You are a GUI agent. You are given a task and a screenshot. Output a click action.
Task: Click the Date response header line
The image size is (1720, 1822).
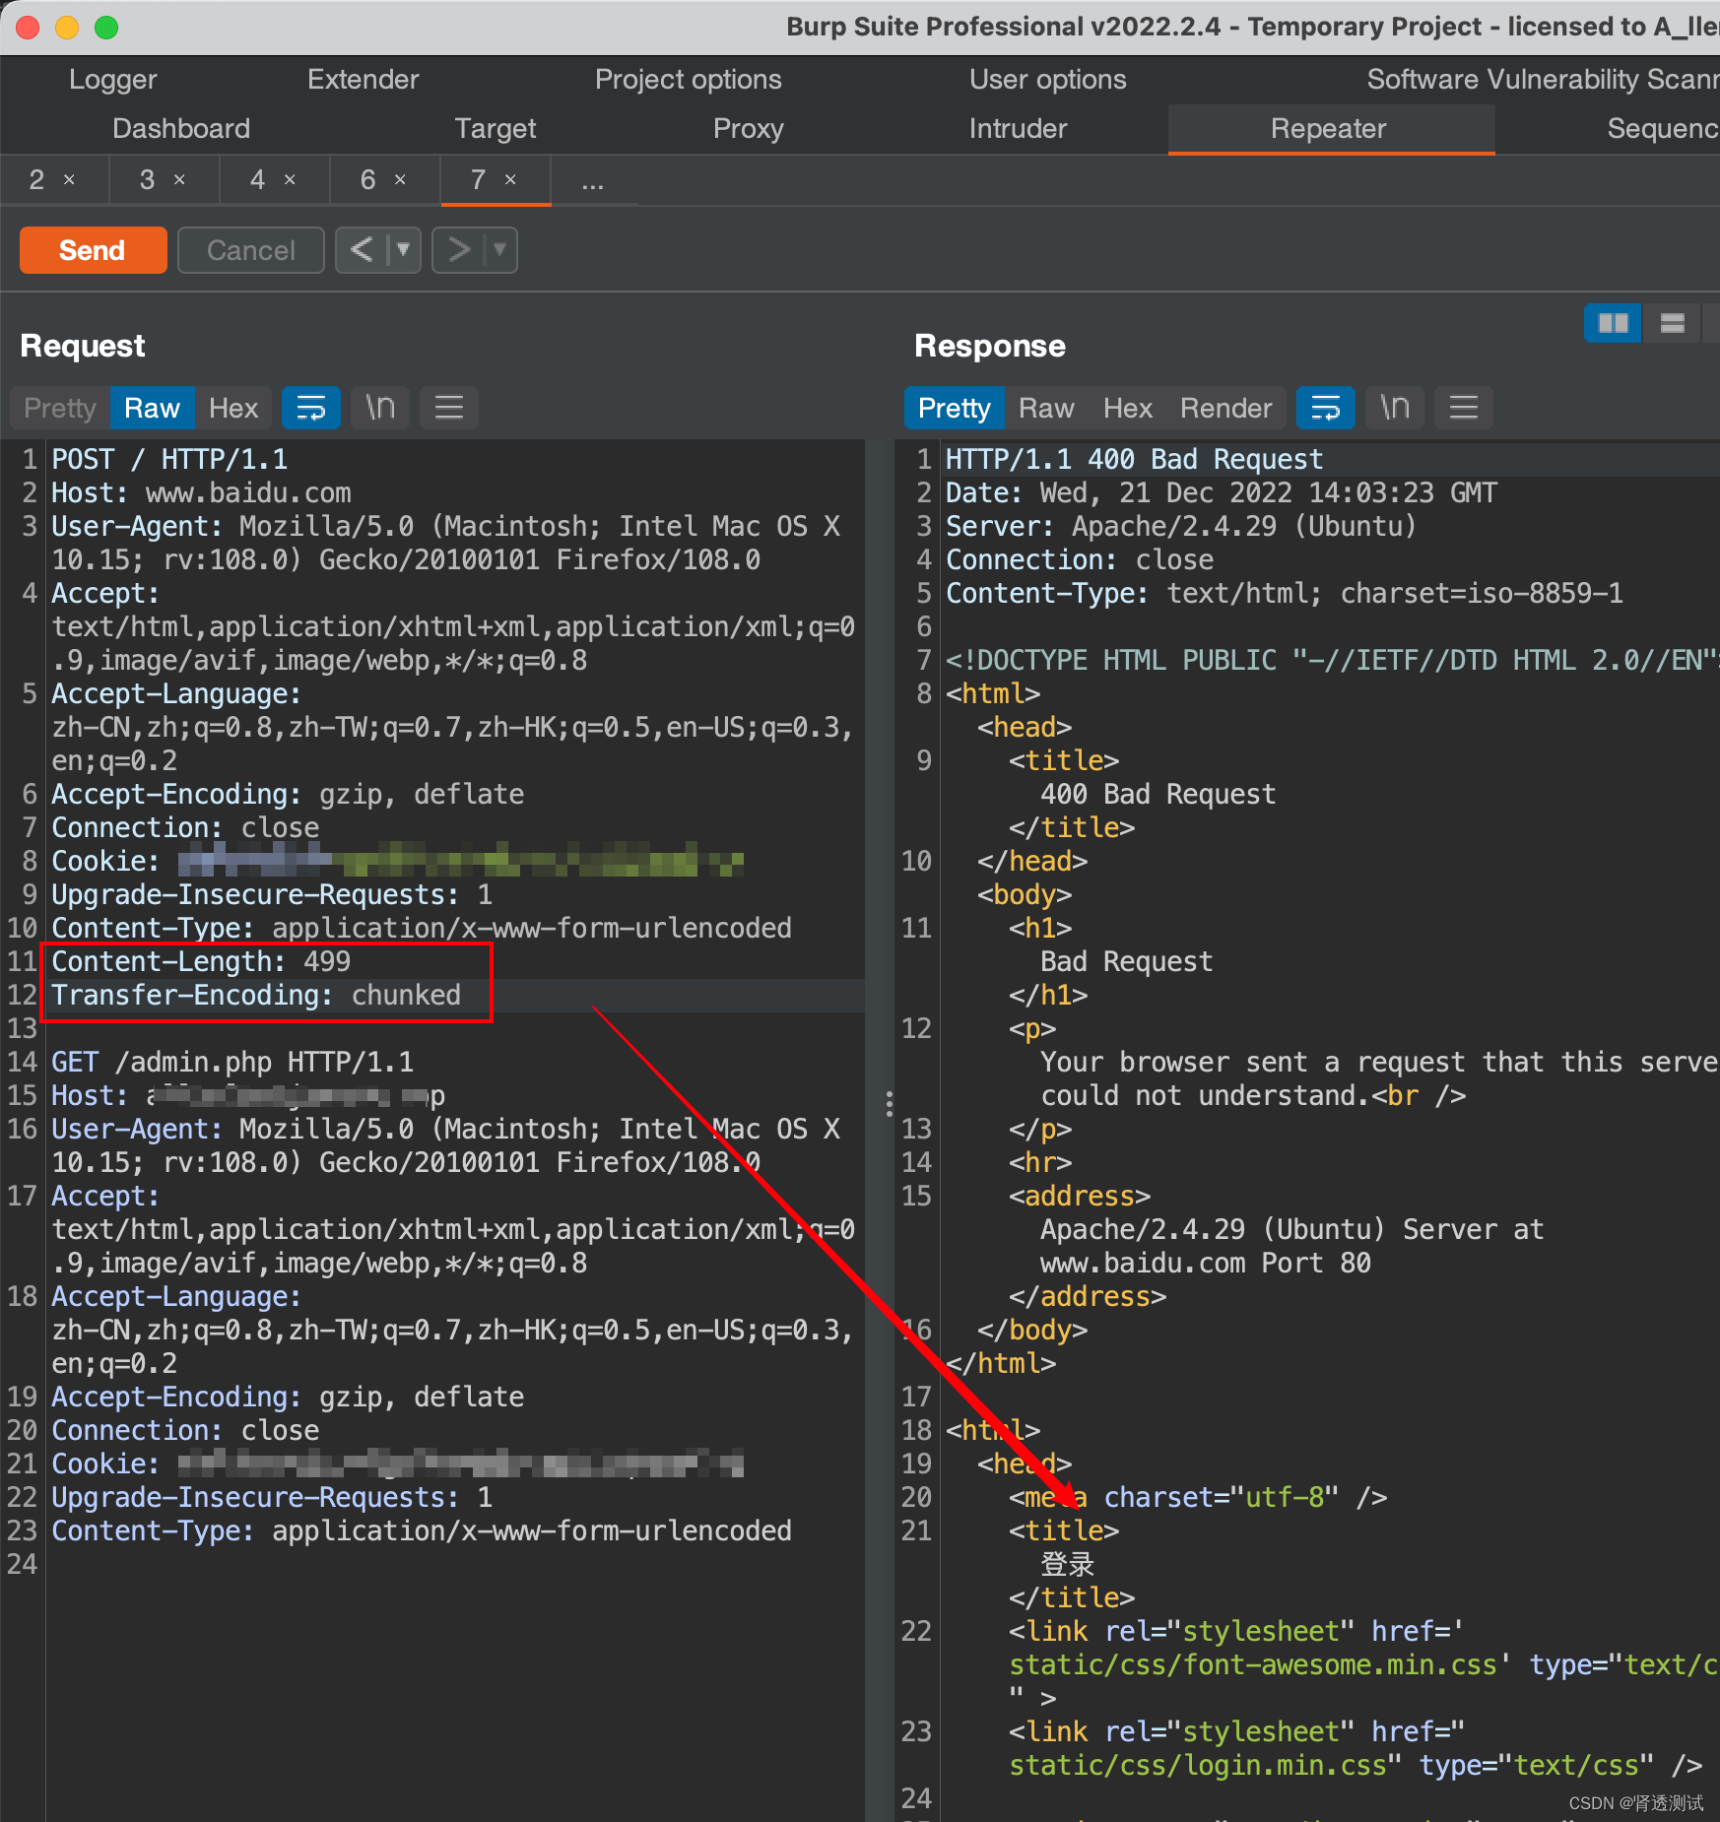(x=1222, y=492)
